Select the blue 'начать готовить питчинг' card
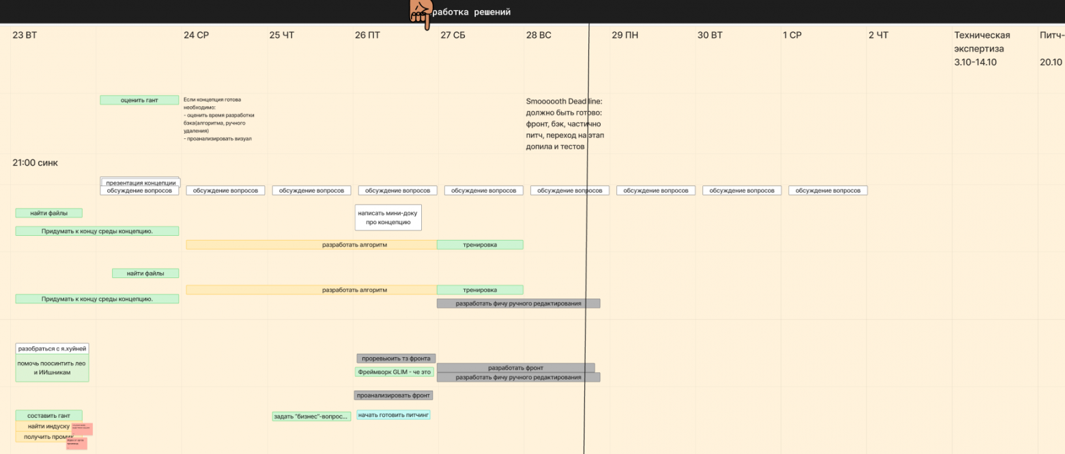The image size is (1065, 454). [394, 415]
